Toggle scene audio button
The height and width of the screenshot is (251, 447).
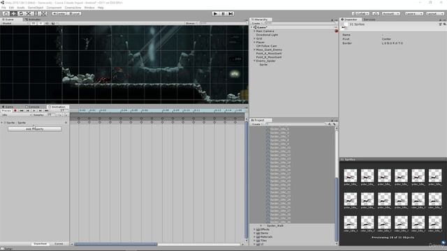[47, 23]
